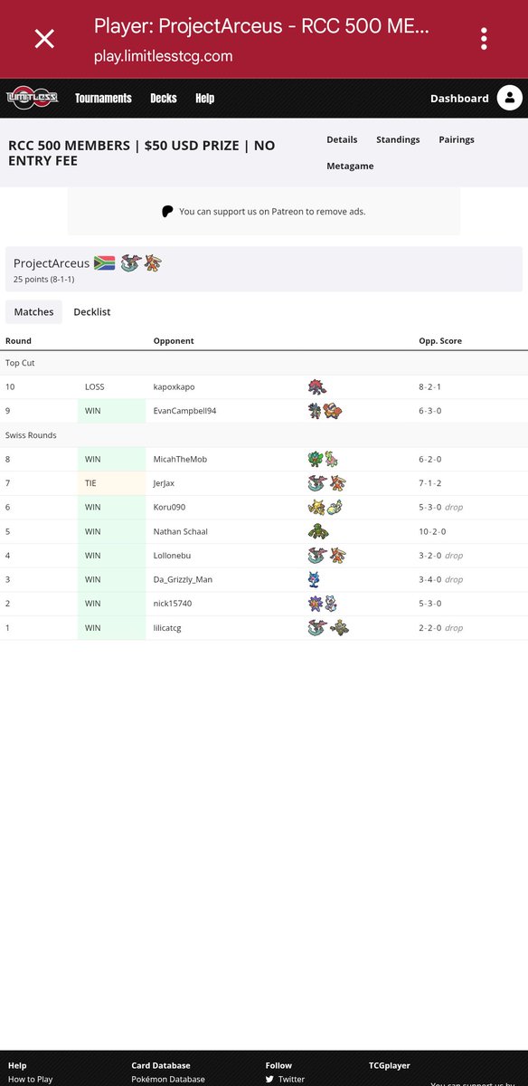Image resolution: width=528 pixels, height=1086 pixels.
Task: Go to Dashboard
Action: point(459,98)
